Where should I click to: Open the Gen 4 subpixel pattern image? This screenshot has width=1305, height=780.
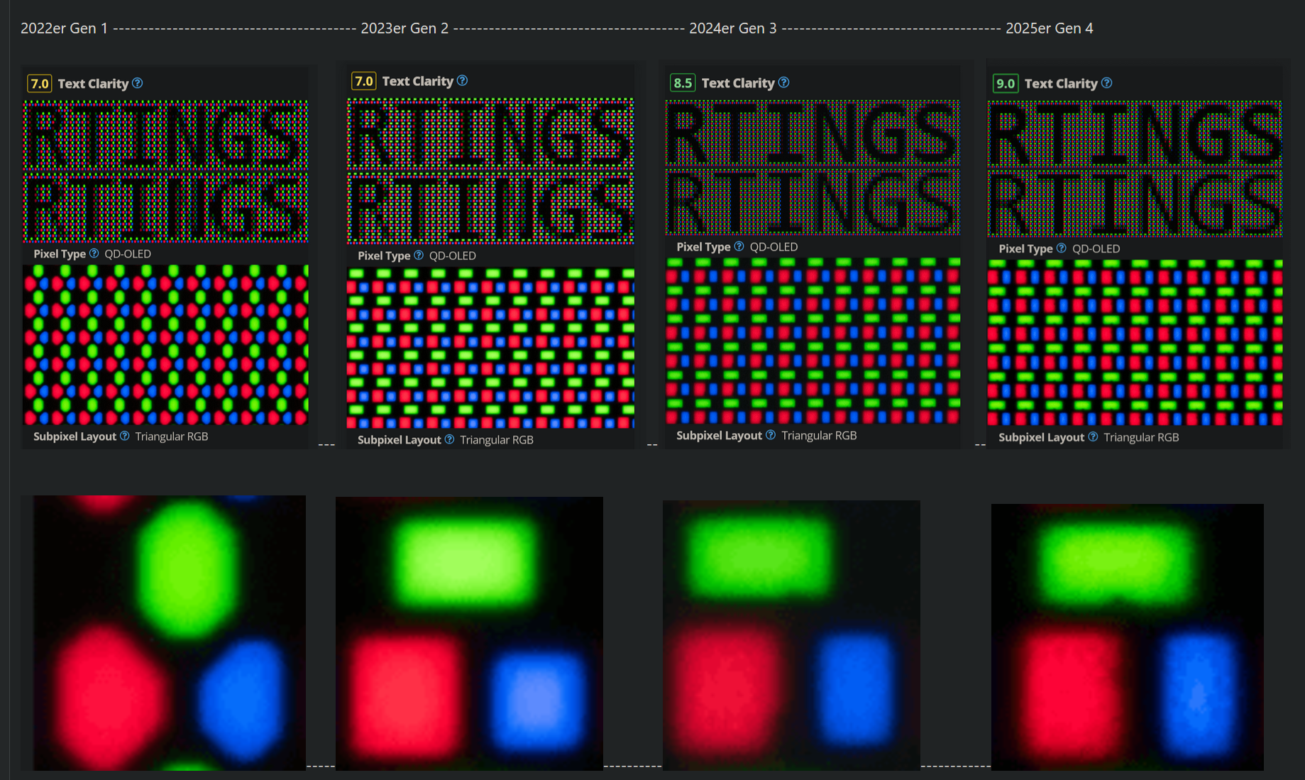coord(1135,343)
